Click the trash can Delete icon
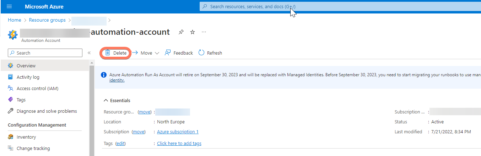Image resolution: width=481 pixels, height=156 pixels. click(108, 53)
